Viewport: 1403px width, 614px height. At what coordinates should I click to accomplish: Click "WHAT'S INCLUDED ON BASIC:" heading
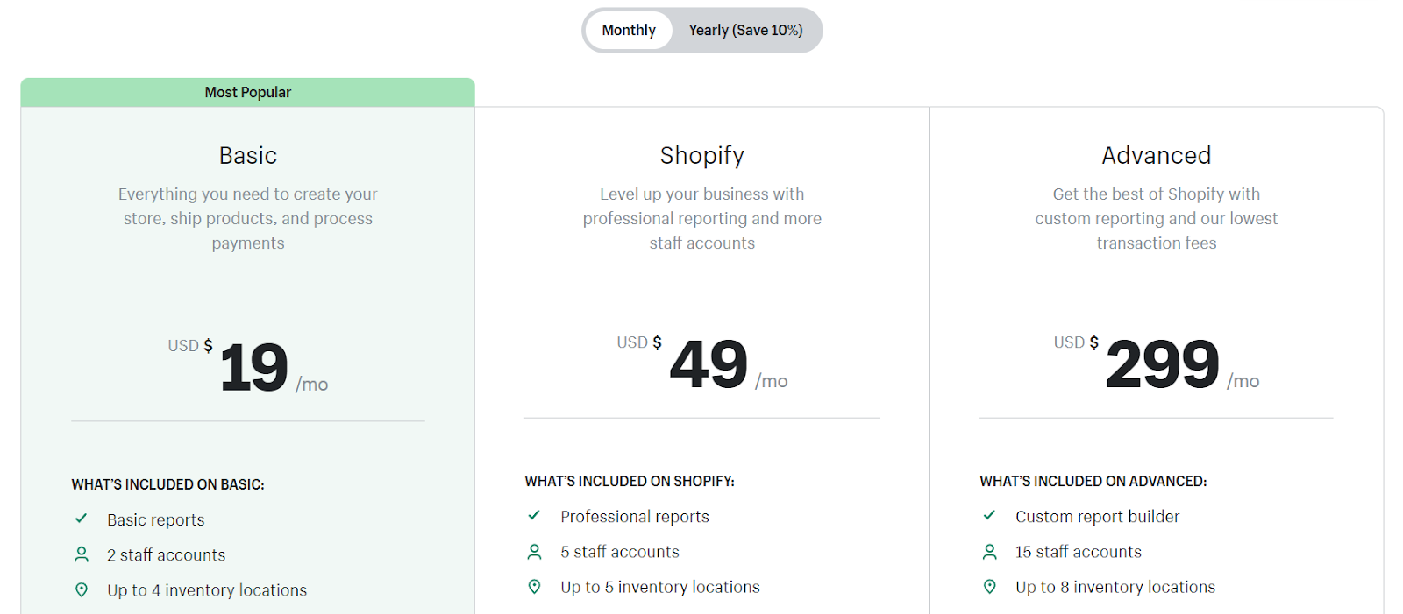(x=167, y=484)
